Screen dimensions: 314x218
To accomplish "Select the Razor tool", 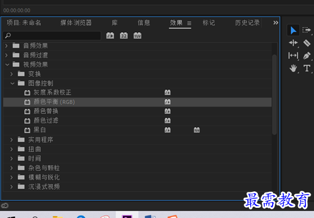I will [x=307, y=43].
